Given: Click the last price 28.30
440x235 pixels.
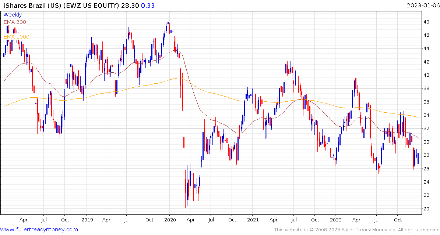Looking at the screenshot, I should 130,5.
